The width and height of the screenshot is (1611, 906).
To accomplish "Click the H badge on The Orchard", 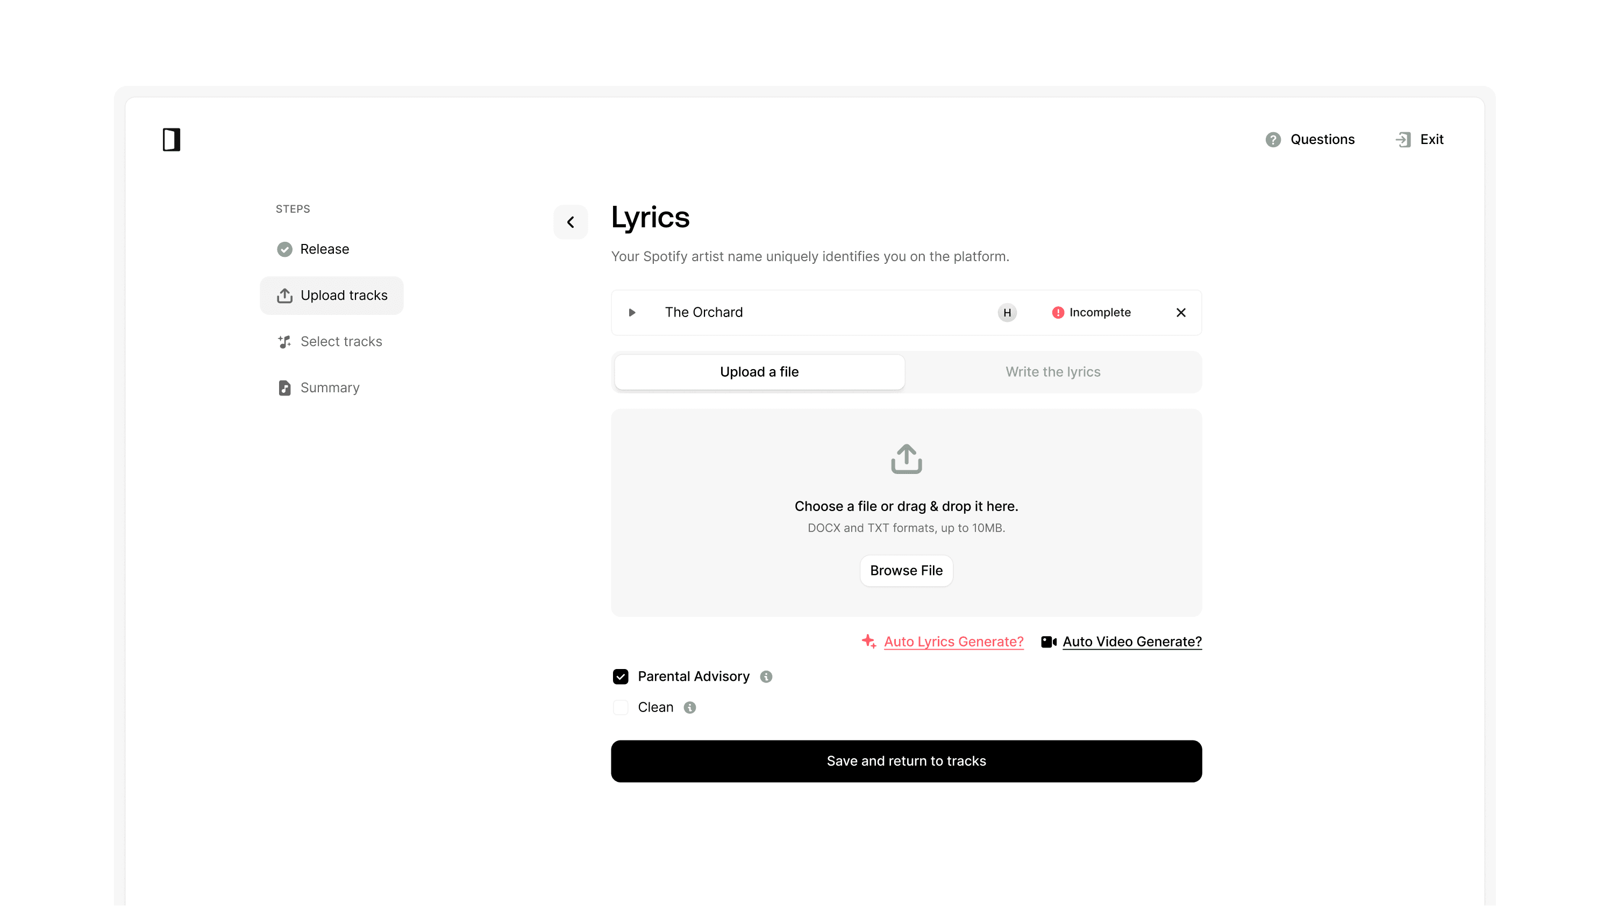I will [x=1007, y=312].
